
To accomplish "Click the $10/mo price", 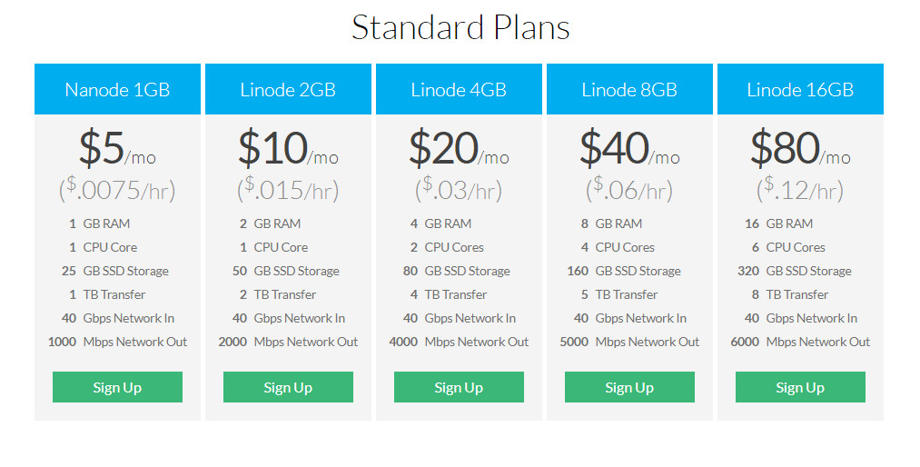I will [x=288, y=148].
